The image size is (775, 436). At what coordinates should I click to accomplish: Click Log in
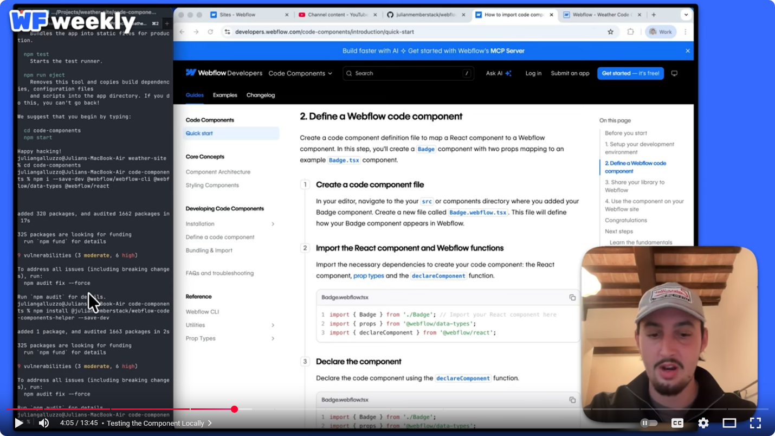tap(533, 73)
